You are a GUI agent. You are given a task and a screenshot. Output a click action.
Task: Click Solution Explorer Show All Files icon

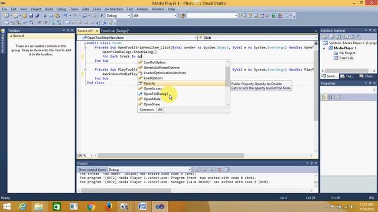pos(332,37)
